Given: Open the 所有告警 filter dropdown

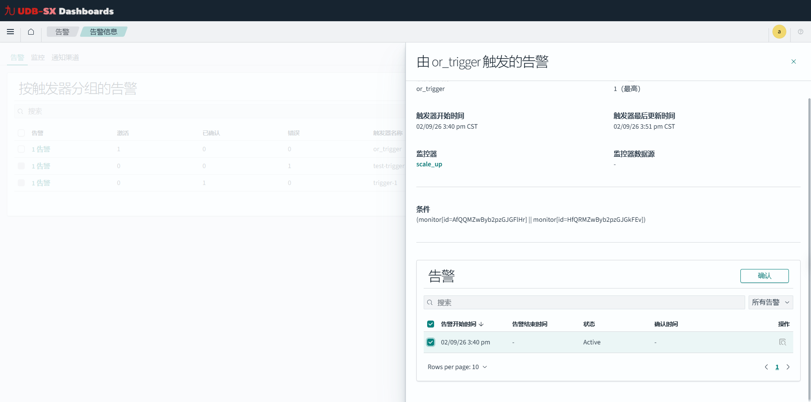Looking at the screenshot, I should [x=770, y=302].
